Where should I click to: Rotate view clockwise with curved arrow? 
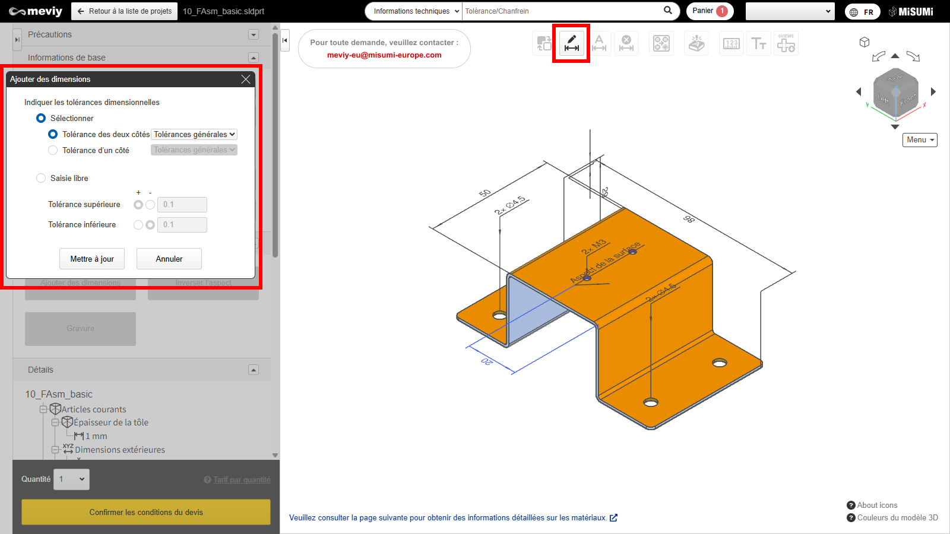point(913,56)
